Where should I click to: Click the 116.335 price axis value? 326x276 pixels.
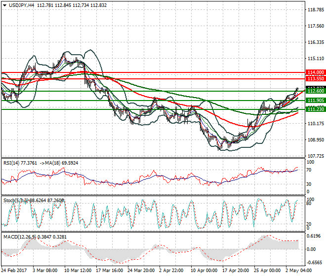pyautogui.click(x=316, y=42)
